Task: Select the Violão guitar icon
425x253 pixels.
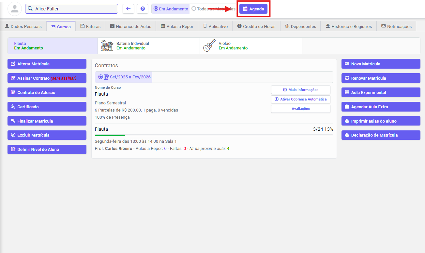Action: (209, 46)
